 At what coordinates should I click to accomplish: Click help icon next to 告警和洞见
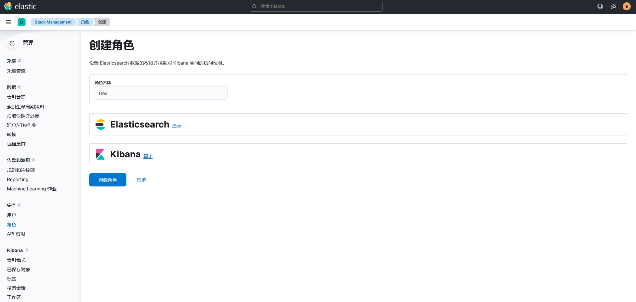click(34, 160)
